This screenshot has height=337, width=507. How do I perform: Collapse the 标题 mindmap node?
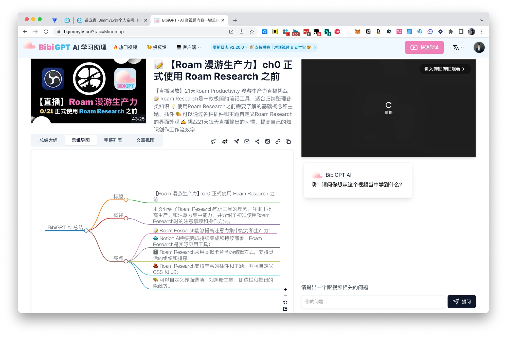[x=126, y=200]
